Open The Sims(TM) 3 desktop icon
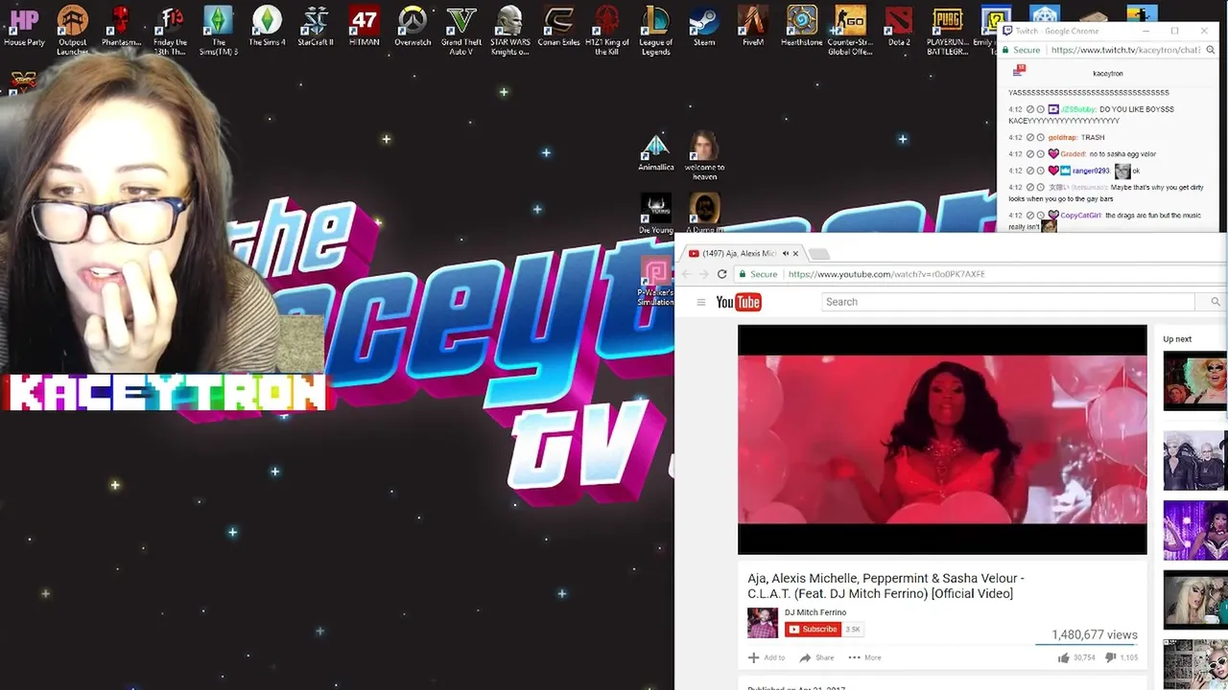The image size is (1228, 690). [x=219, y=31]
